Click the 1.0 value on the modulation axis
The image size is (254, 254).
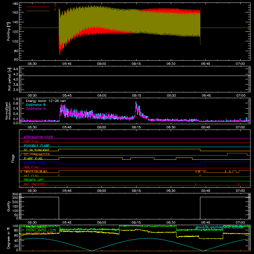tap(16, 99)
